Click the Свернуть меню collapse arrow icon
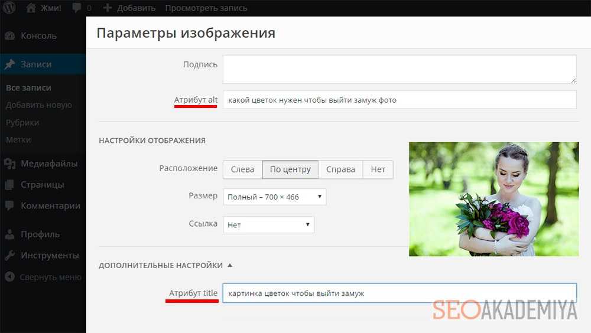The image size is (591, 333). [x=10, y=277]
